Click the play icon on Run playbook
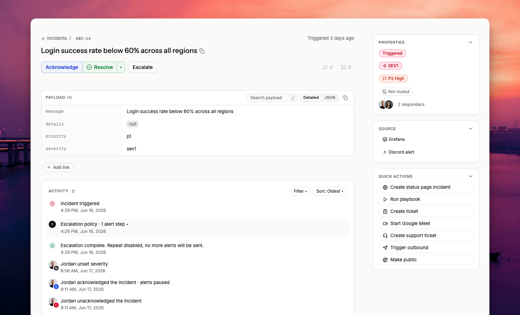This screenshot has height=315, width=520. click(x=385, y=199)
